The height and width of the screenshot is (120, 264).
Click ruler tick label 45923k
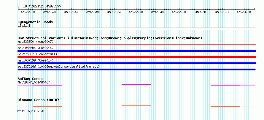[x=201, y=12]
